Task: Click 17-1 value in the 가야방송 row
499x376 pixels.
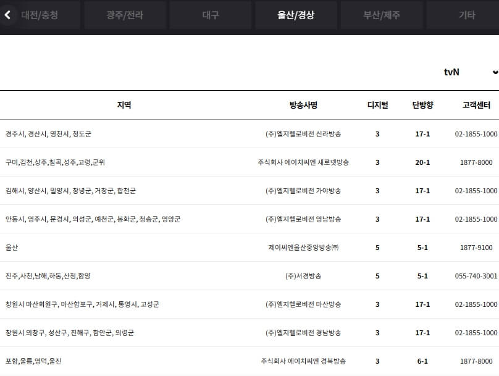Action: (x=422, y=191)
